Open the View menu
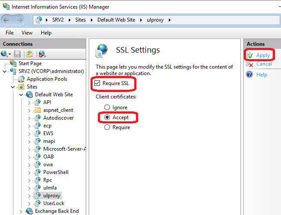 [27, 33]
